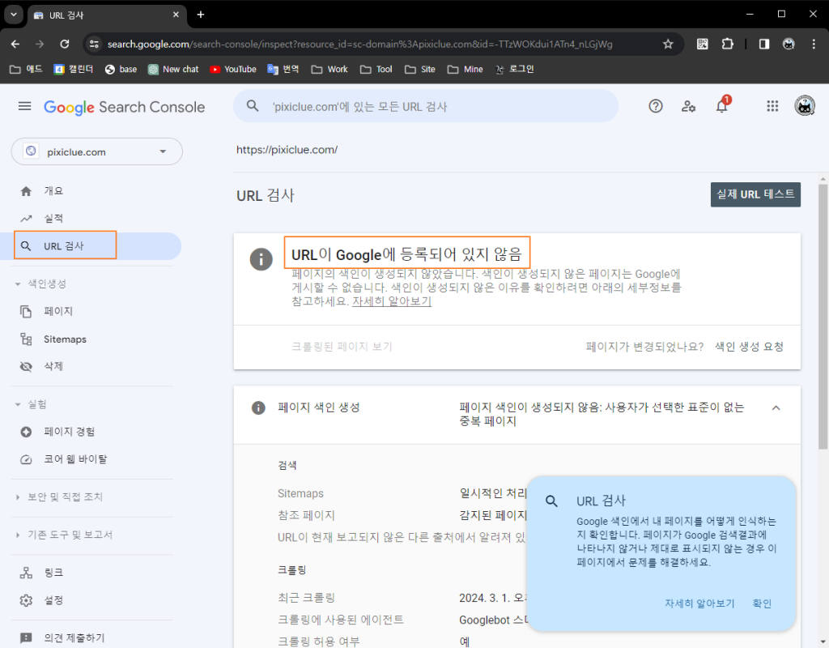The height and width of the screenshot is (648, 829).
Task: Open the Work bookmarks folder
Action: [x=329, y=70]
